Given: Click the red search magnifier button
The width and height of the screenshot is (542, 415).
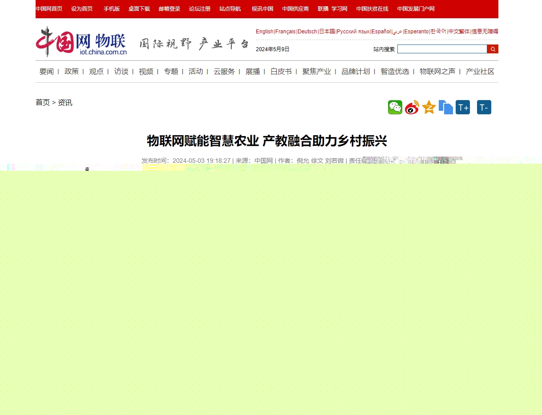Looking at the screenshot, I should click(x=493, y=49).
